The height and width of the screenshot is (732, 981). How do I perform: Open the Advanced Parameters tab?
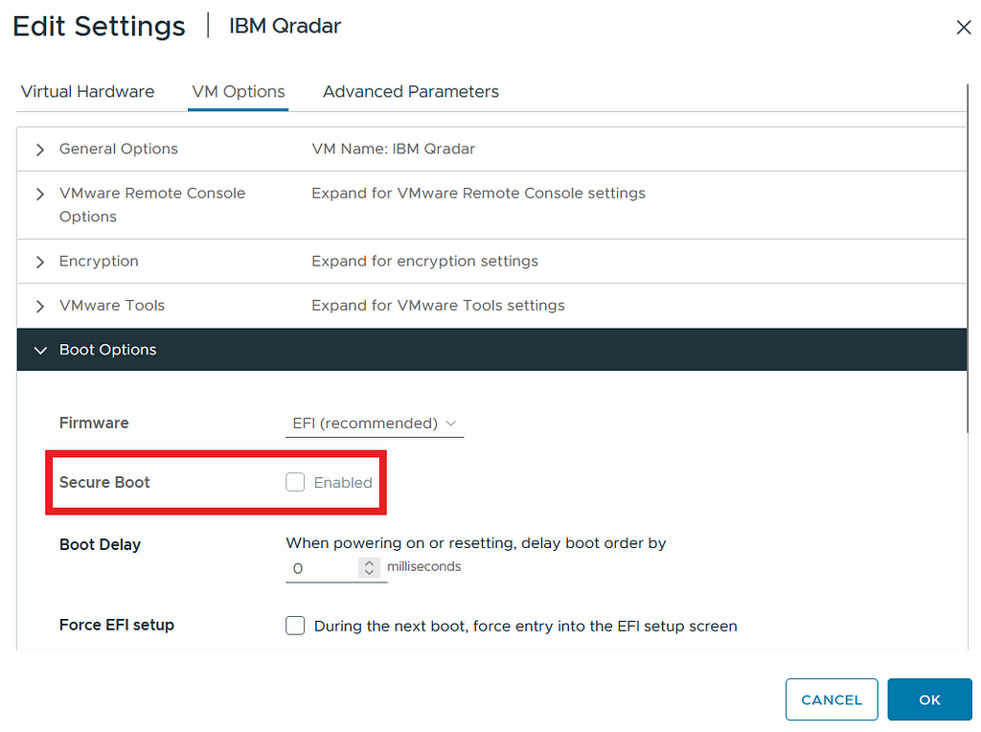410,92
